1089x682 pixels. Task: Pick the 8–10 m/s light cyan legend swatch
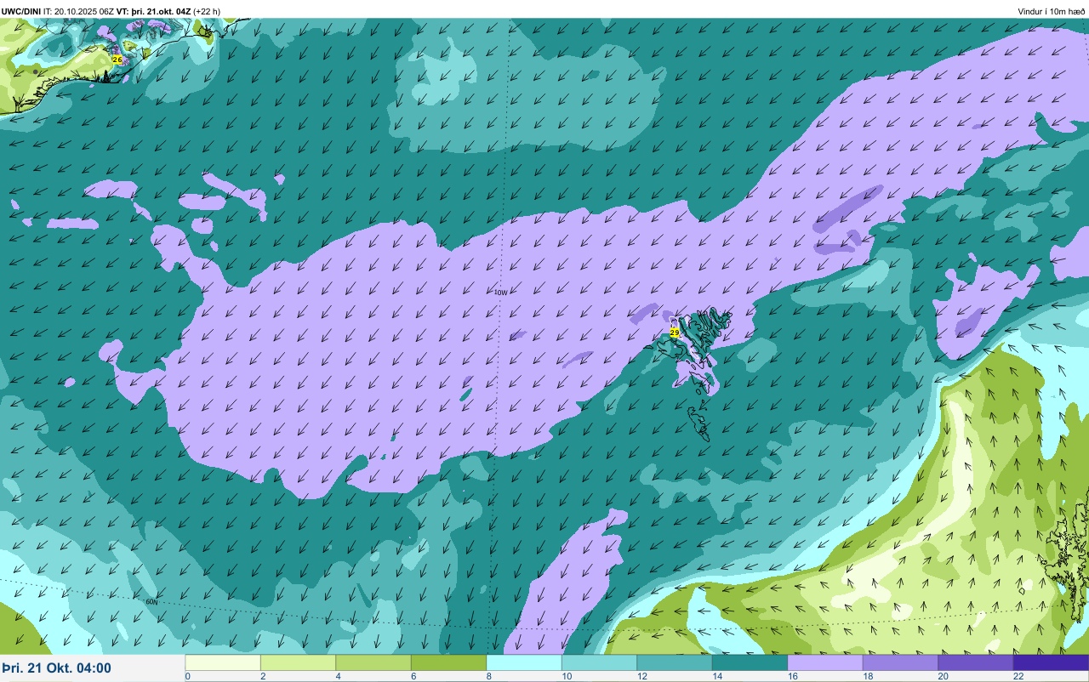(x=524, y=662)
